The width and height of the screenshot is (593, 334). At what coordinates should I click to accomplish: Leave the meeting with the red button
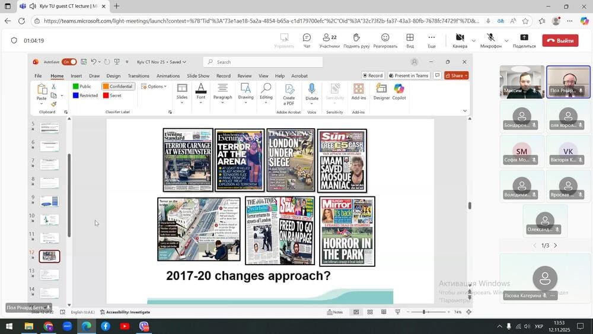coord(560,41)
